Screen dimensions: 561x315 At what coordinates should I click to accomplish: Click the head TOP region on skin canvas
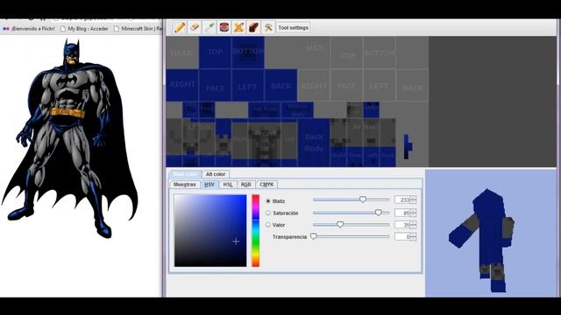pyautogui.click(x=215, y=52)
